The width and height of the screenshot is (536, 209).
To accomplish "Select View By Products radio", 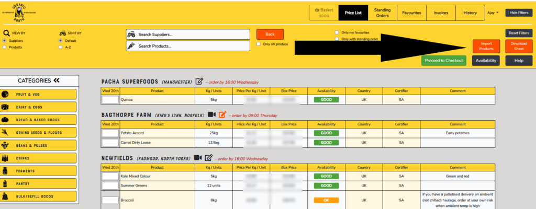I will (4, 47).
